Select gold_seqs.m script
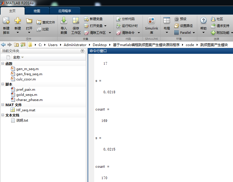 (27, 95)
